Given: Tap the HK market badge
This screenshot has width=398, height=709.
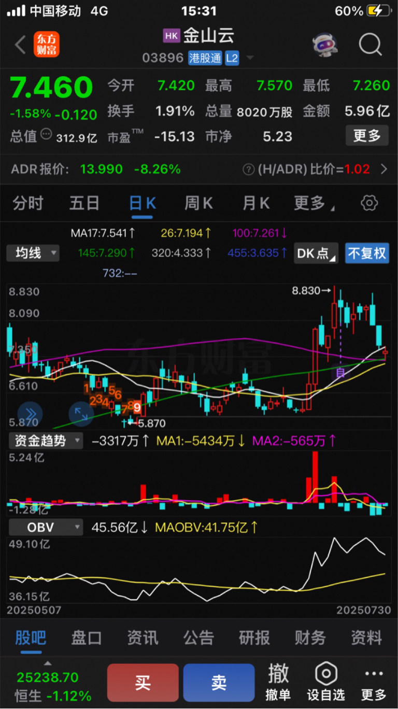Looking at the screenshot, I should pyautogui.click(x=171, y=35).
